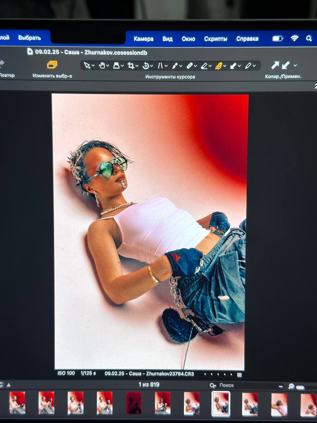Expand the Копир./Примен. options chevron
Viewport: 317px width, 423px height.
pyautogui.click(x=295, y=65)
